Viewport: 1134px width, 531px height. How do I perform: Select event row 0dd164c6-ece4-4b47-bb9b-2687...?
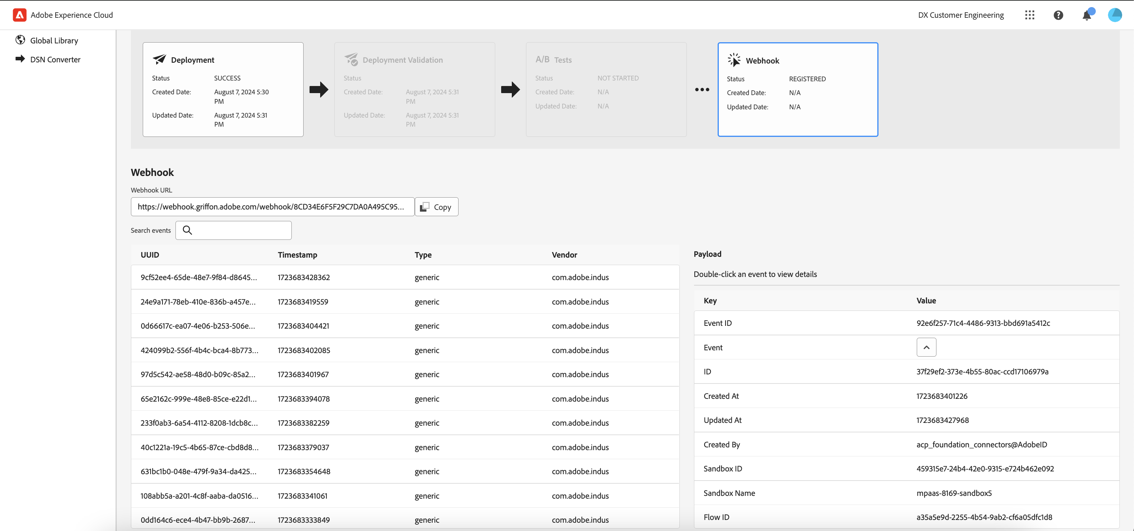click(x=405, y=519)
